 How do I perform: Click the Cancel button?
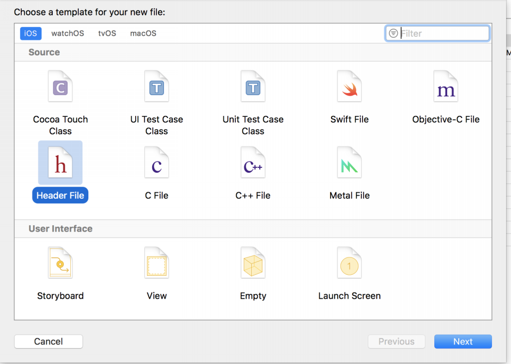coord(48,342)
